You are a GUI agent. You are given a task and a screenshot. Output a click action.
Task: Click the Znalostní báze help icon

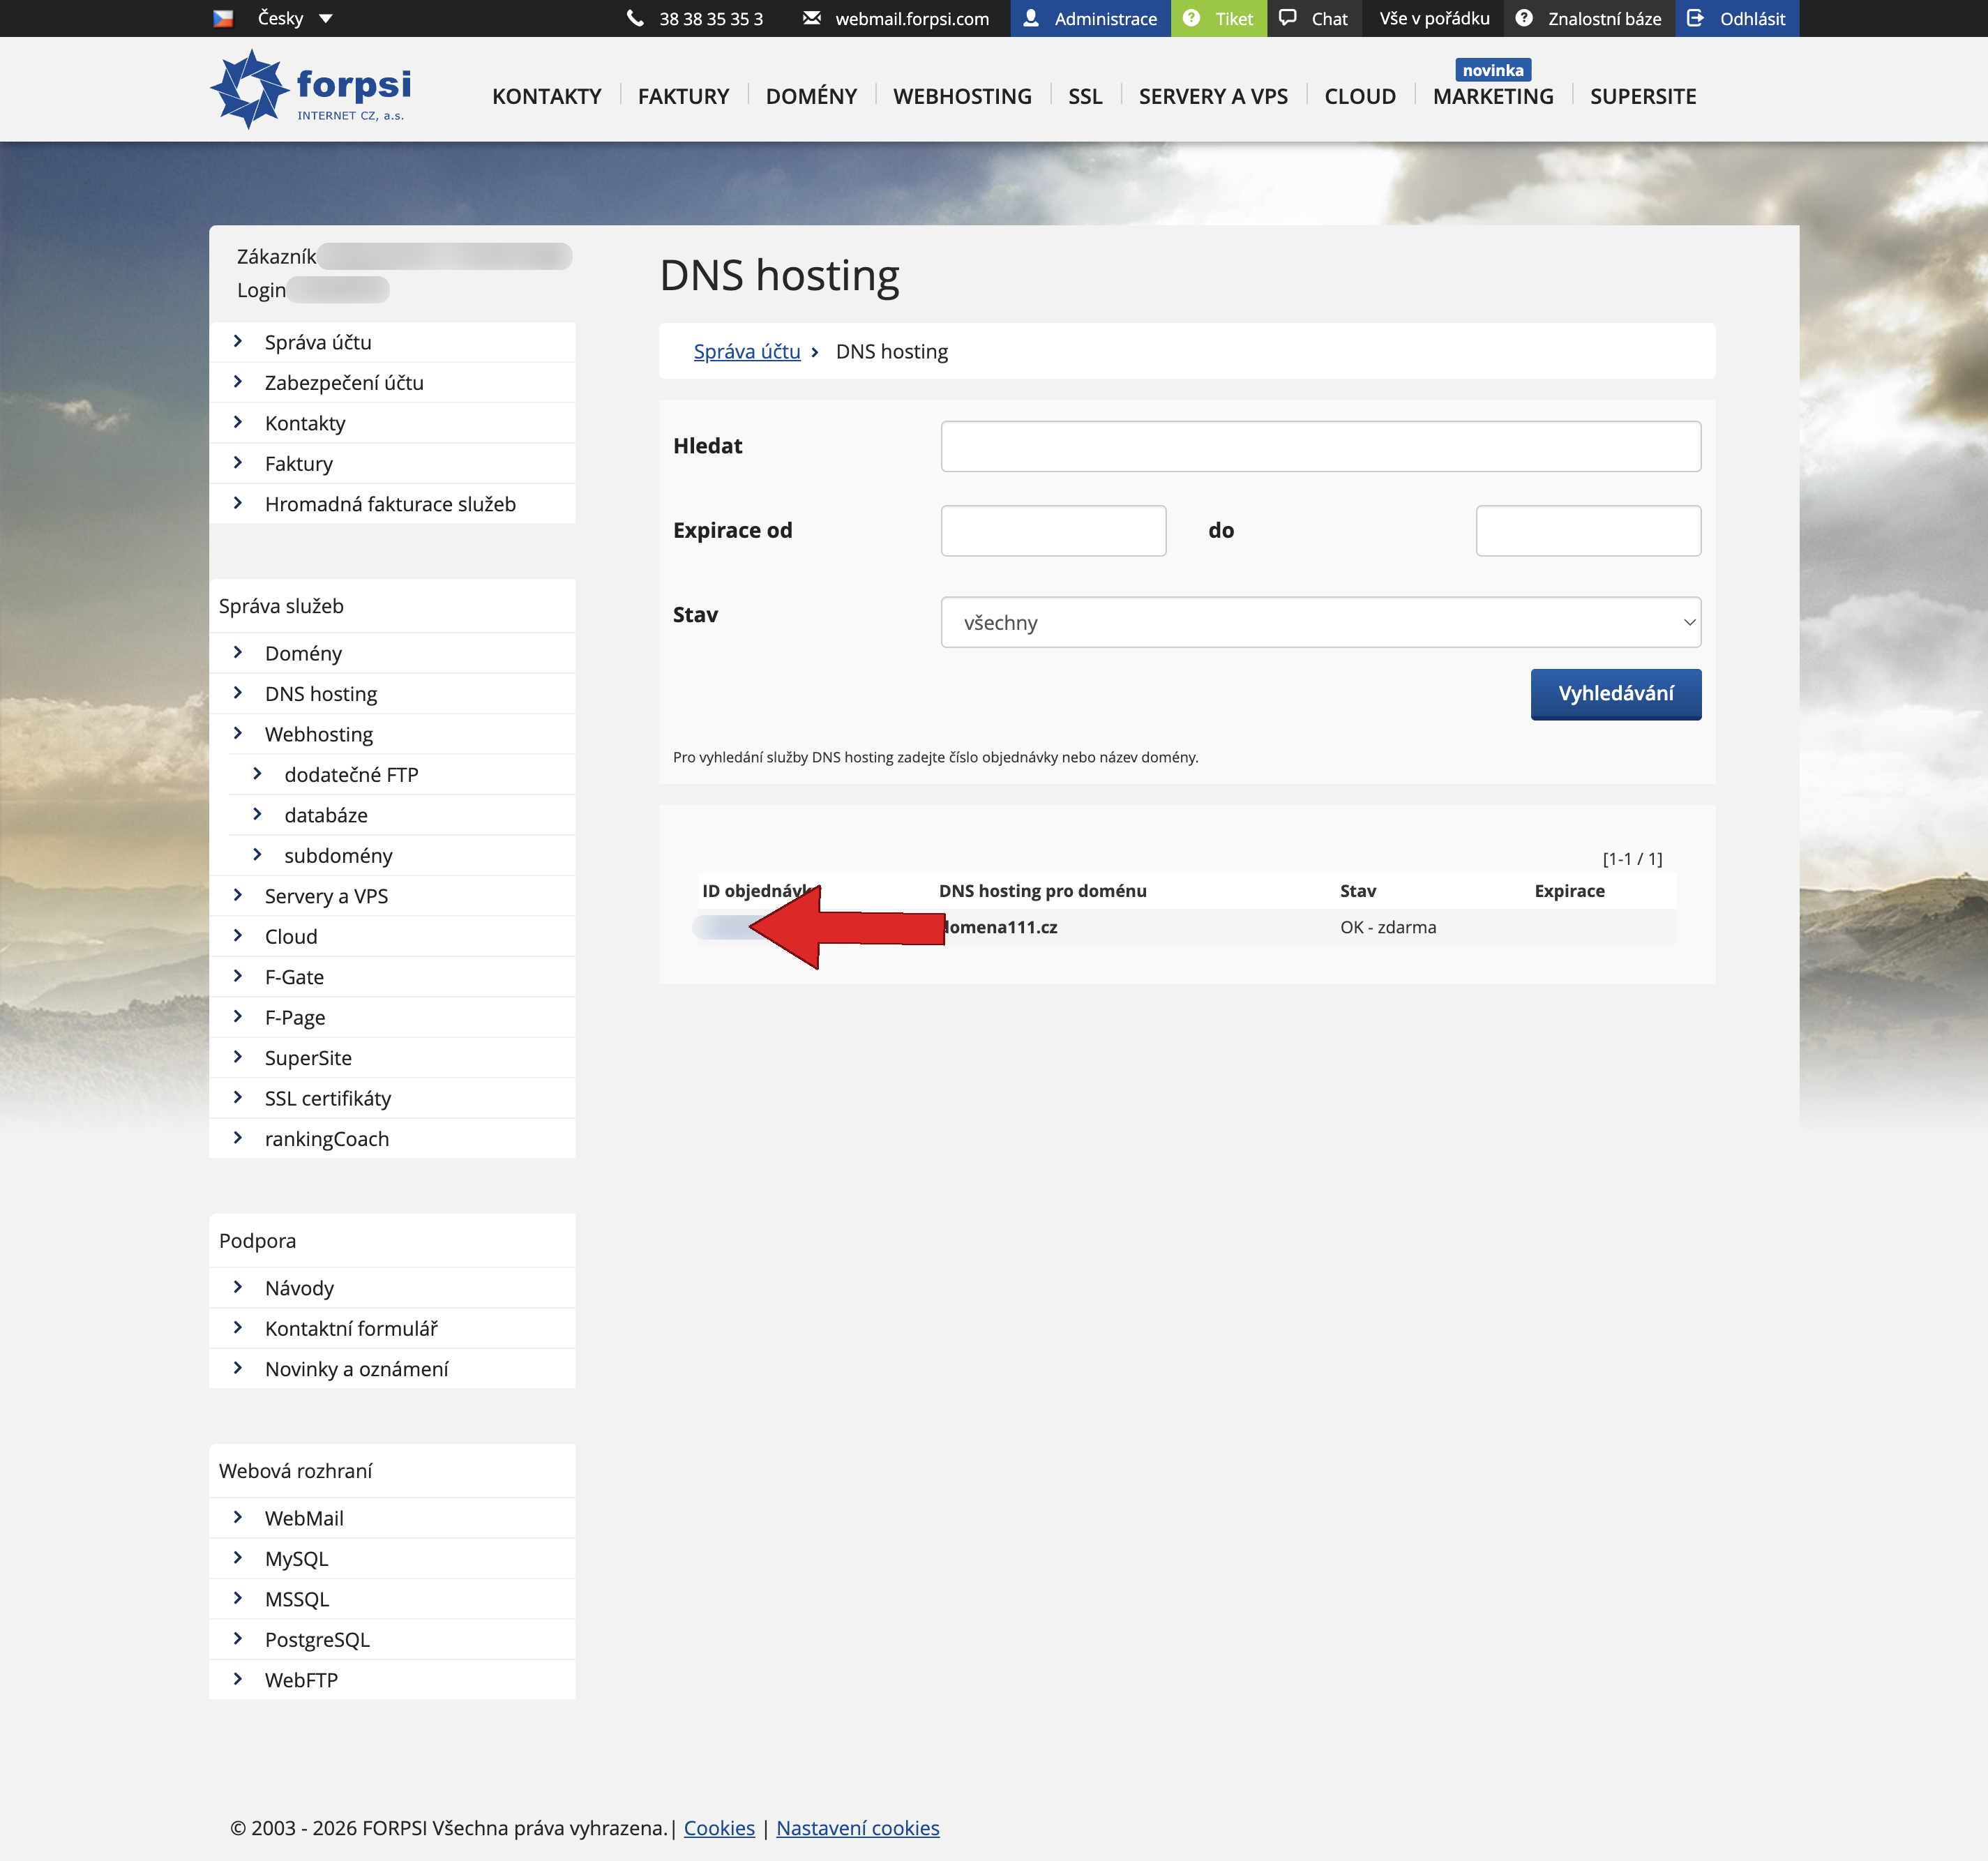tap(1523, 18)
